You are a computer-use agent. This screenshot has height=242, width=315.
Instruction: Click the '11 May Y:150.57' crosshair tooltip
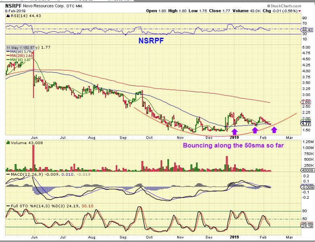20,48
